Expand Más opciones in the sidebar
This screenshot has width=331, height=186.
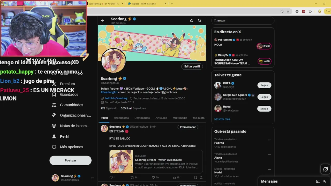point(67,147)
